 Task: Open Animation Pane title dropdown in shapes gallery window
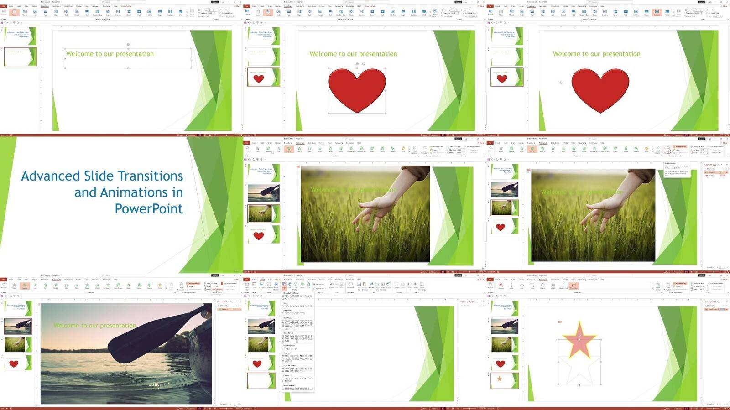coord(478,301)
